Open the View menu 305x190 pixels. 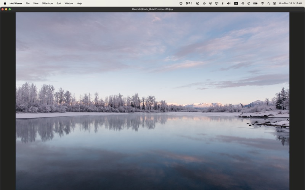pos(36,3)
